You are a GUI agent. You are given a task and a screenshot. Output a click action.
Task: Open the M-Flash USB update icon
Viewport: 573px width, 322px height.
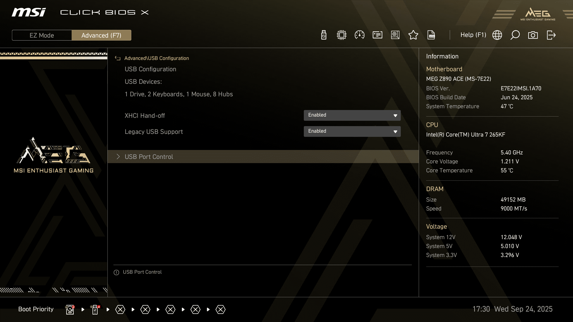(x=324, y=35)
